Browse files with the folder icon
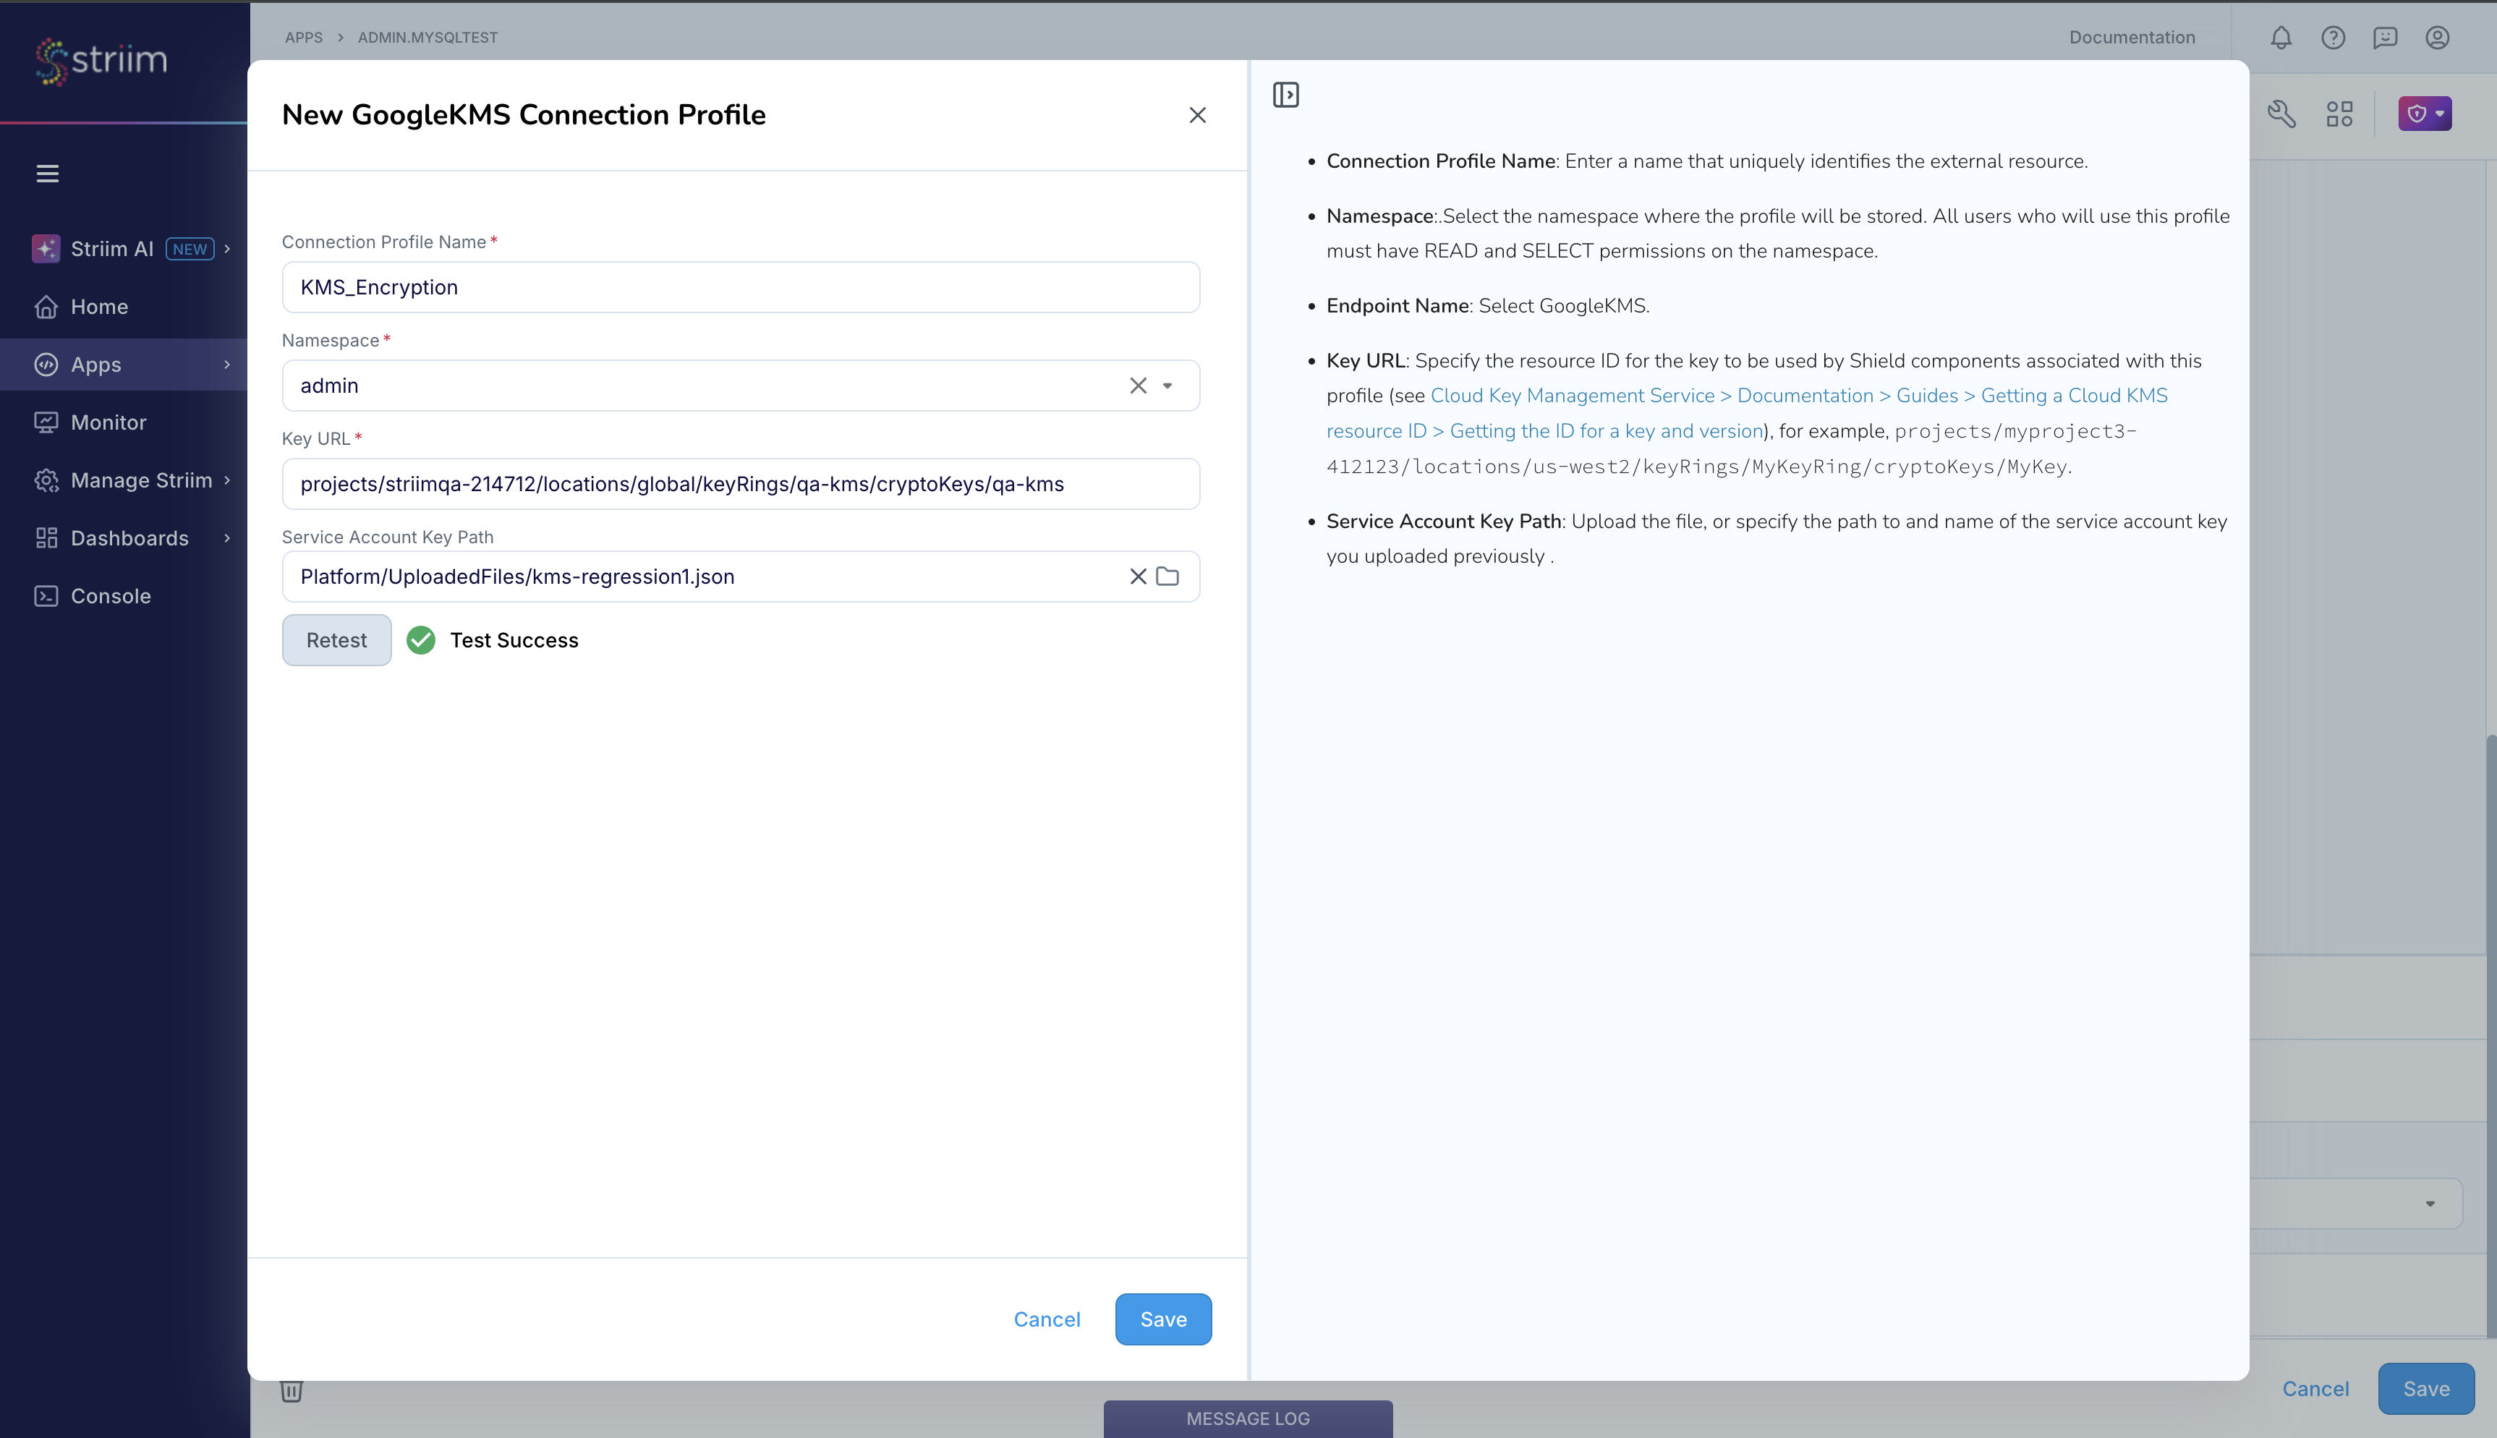Image resolution: width=2497 pixels, height=1438 pixels. pos(1168,576)
